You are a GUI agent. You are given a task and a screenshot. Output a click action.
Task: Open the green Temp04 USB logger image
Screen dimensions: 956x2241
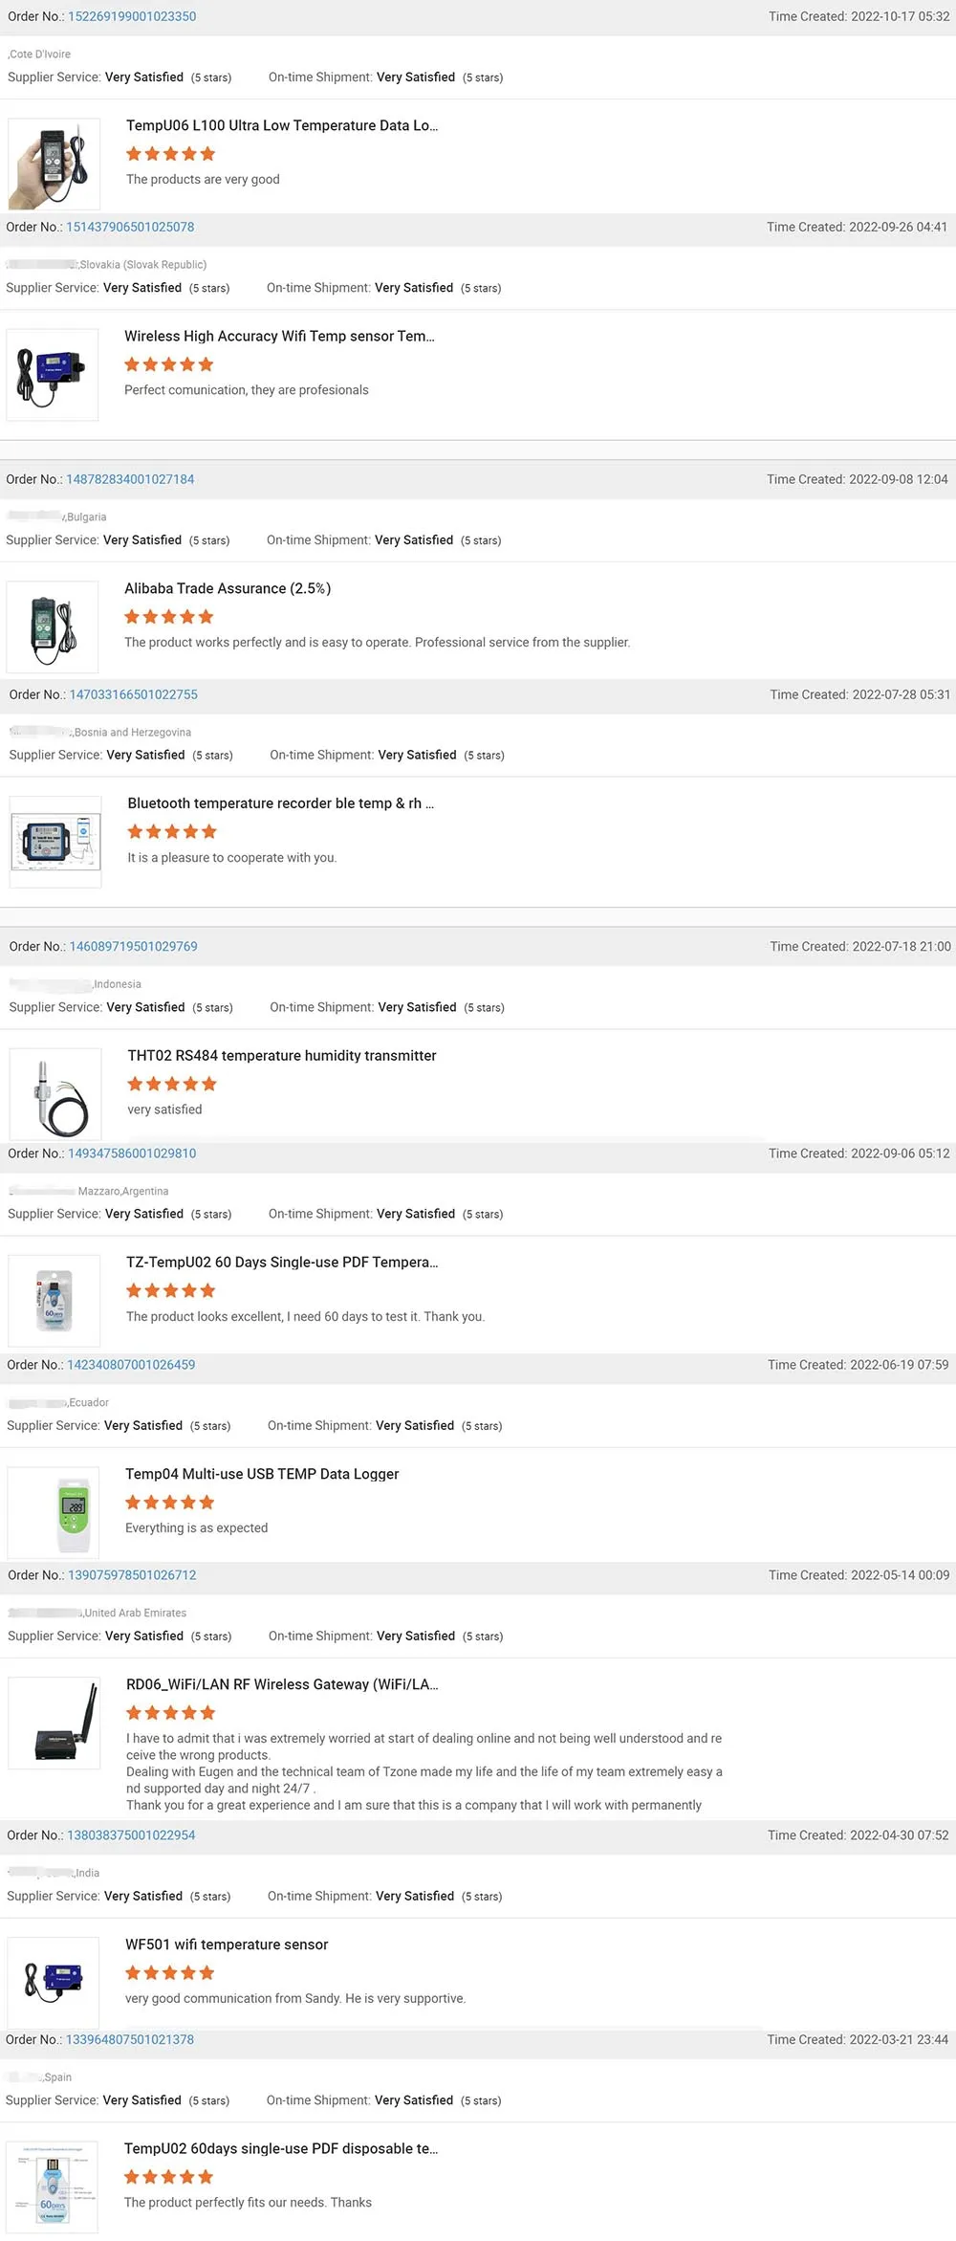tap(54, 1512)
